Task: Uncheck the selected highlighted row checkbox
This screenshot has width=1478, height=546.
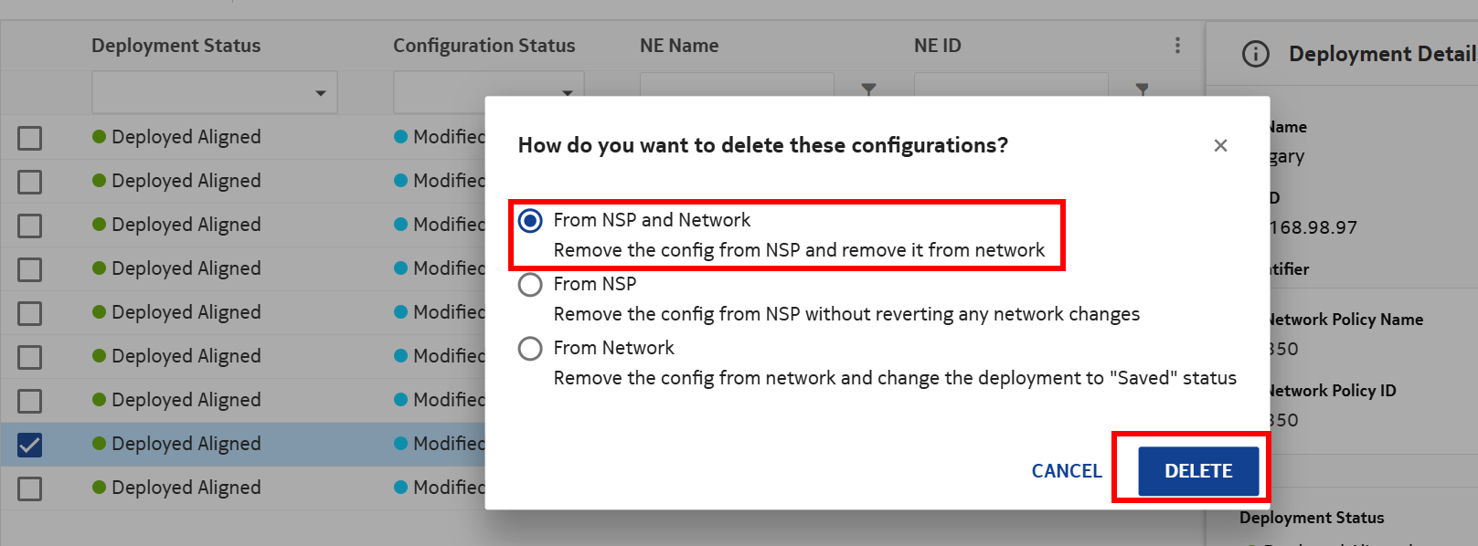Action: [30, 445]
